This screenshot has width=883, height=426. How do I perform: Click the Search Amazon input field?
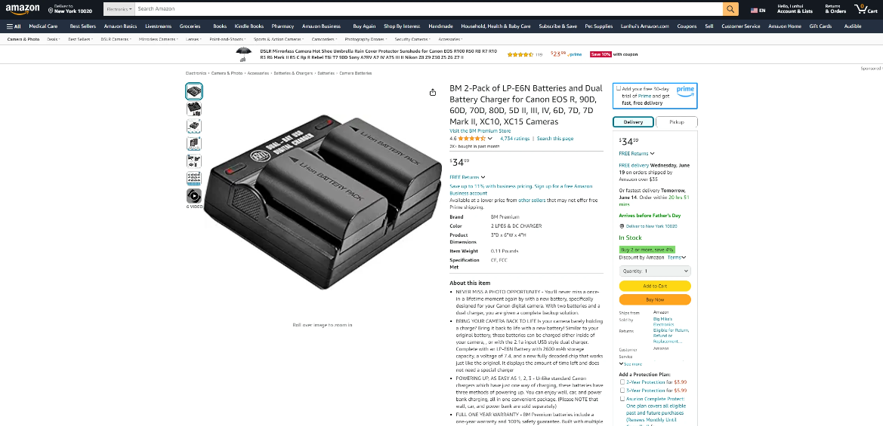point(428,9)
